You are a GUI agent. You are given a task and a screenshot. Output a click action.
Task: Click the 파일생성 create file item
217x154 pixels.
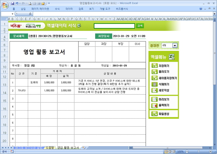pyautogui.click(x=161, y=114)
